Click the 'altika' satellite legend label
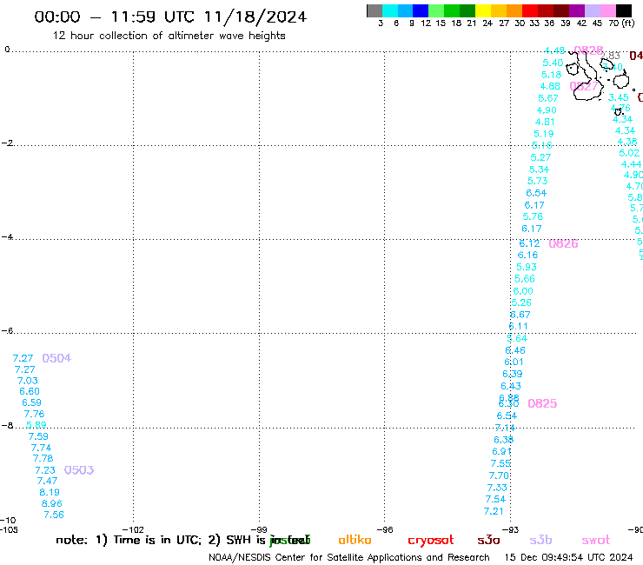Screen dimensions: 643x565 tap(355, 540)
